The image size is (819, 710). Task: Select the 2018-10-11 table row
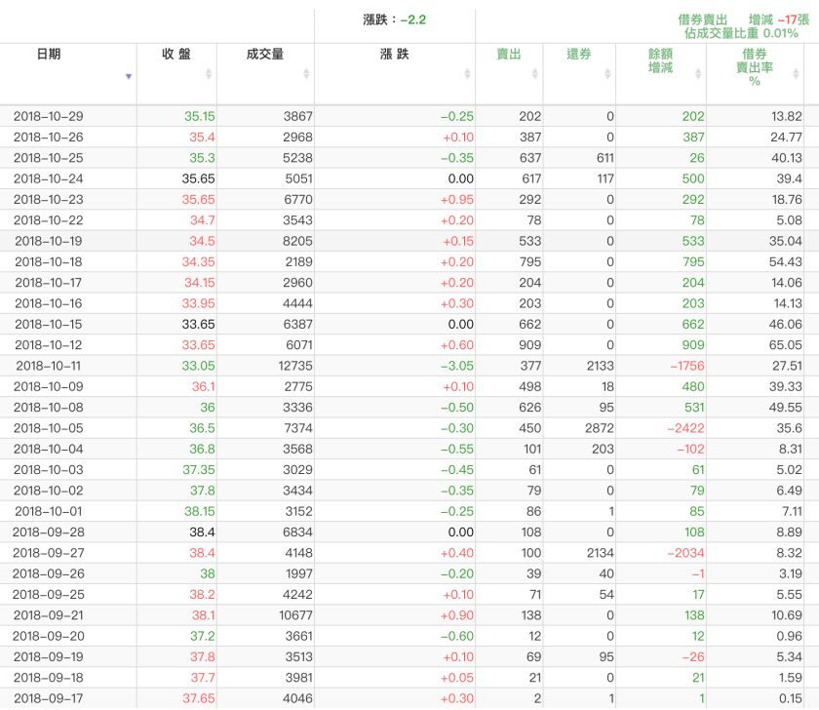[x=409, y=367]
